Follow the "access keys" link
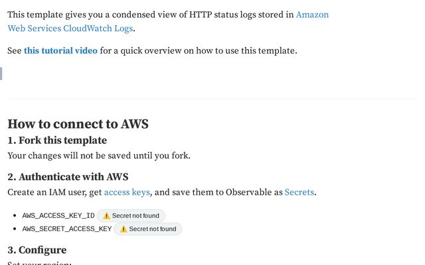The image size is (425, 265). pyautogui.click(x=127, y=192)
